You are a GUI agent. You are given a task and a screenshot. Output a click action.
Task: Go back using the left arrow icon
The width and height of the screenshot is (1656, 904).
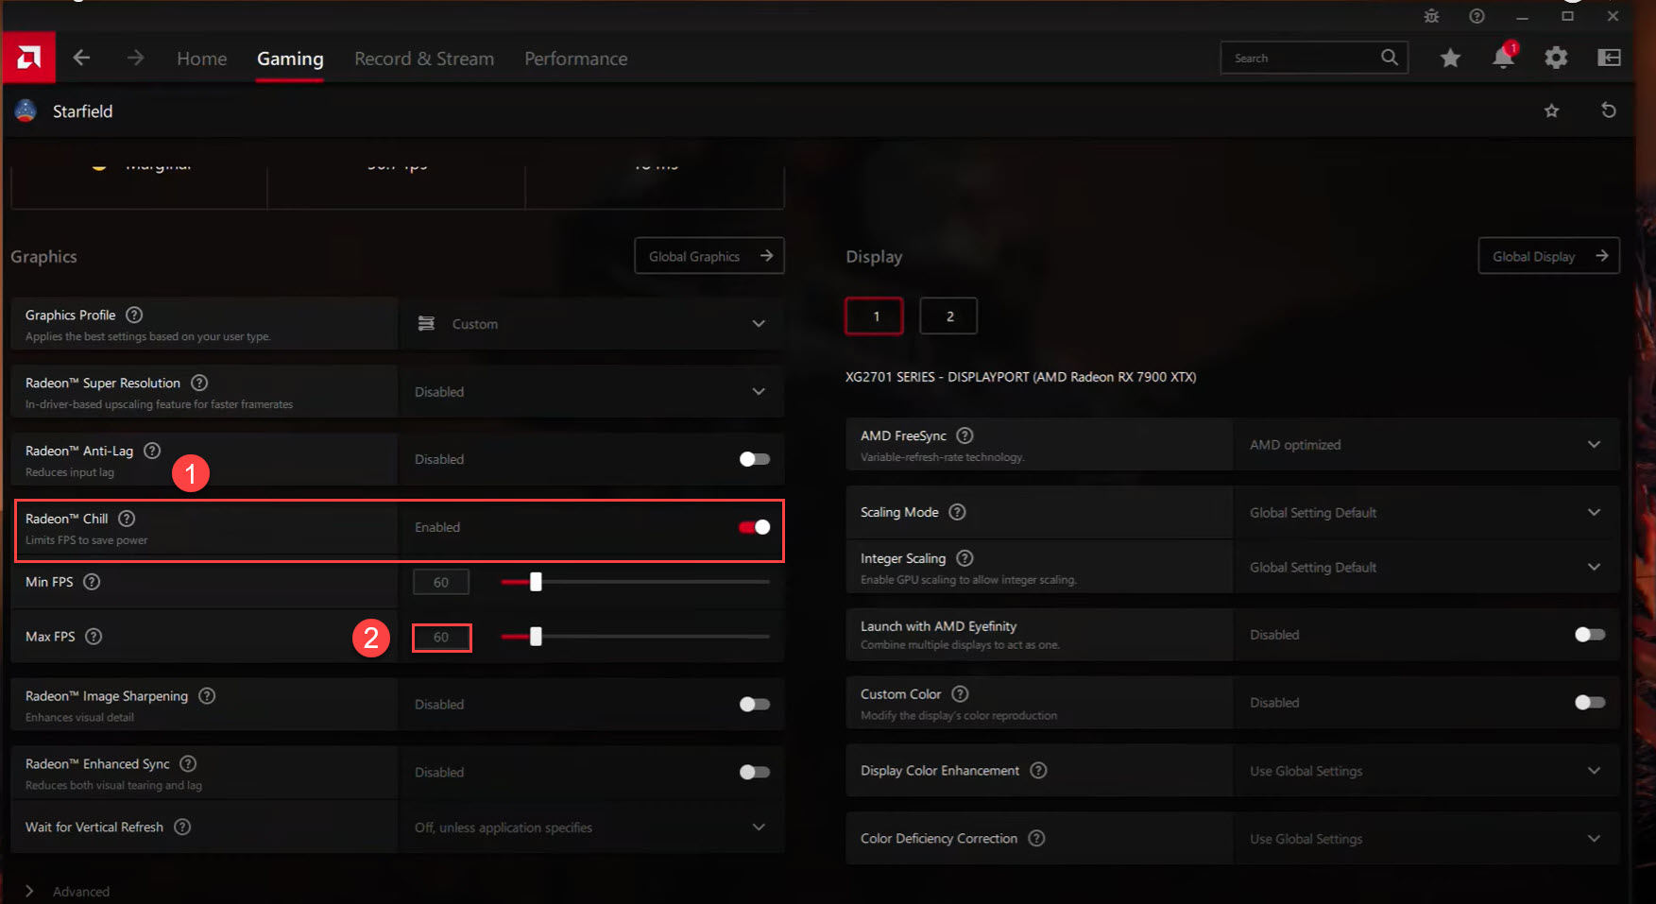(x=81, y=59)
